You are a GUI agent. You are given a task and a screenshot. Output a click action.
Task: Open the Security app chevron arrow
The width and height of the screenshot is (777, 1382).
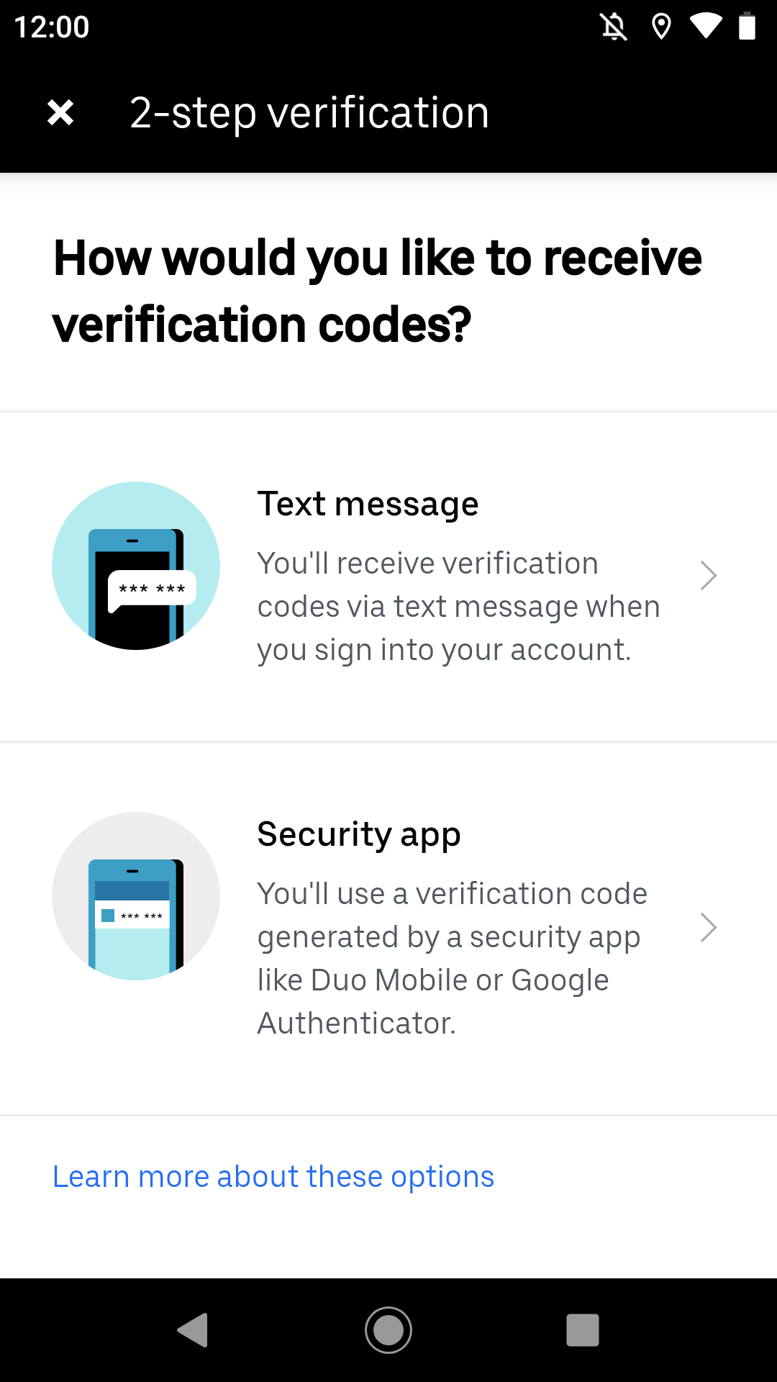point(709,928)
